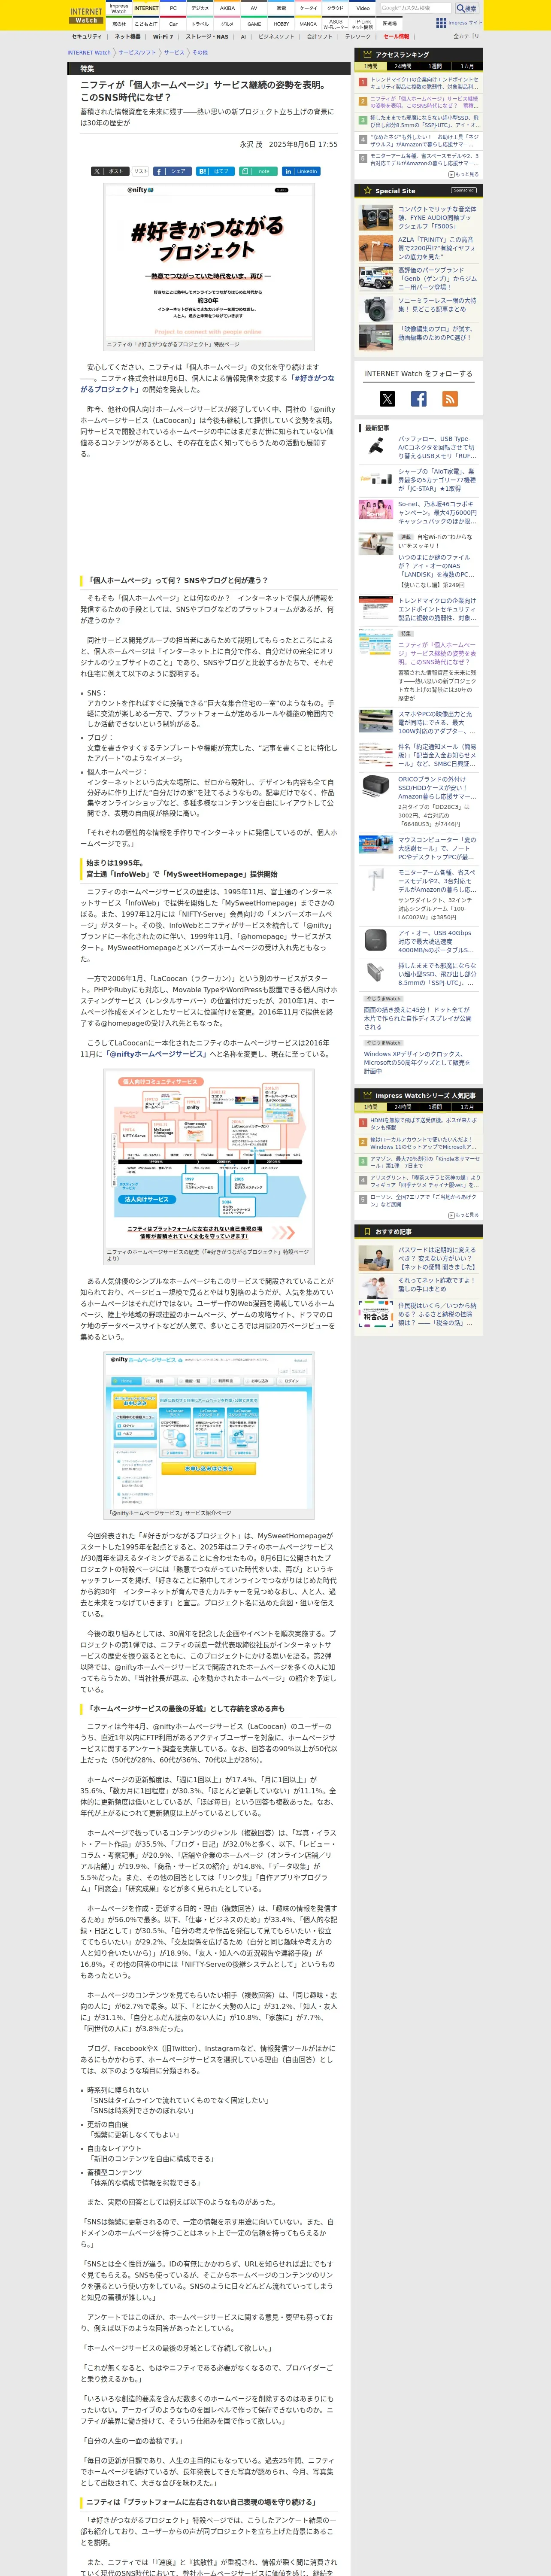Image resolution: width=551 pixels, height=2576 pixels.
Task: Share article with X post button
Action: pyautogui.click(x=110, y=171)
